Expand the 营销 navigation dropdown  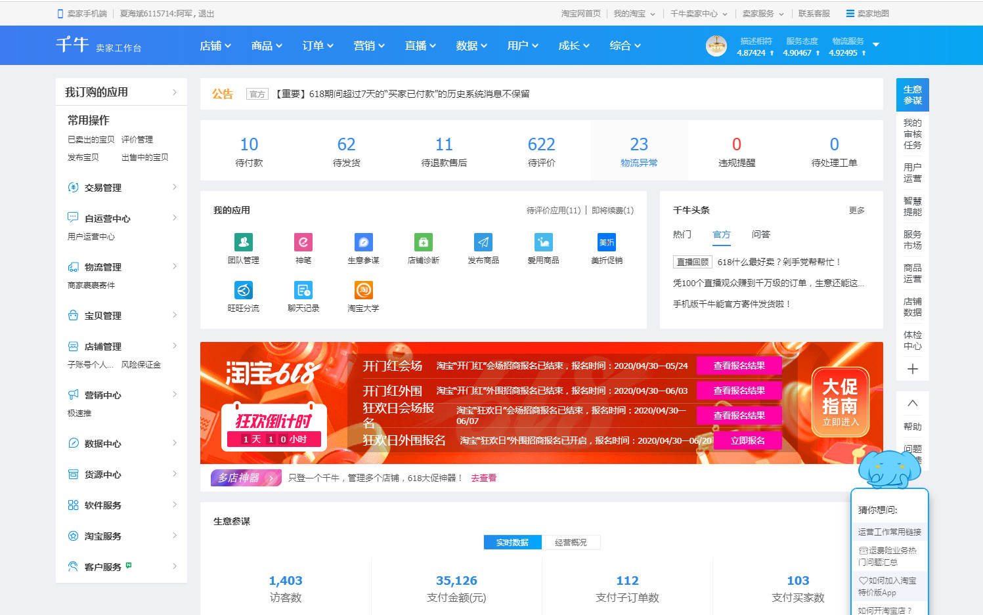coord(369,45)
